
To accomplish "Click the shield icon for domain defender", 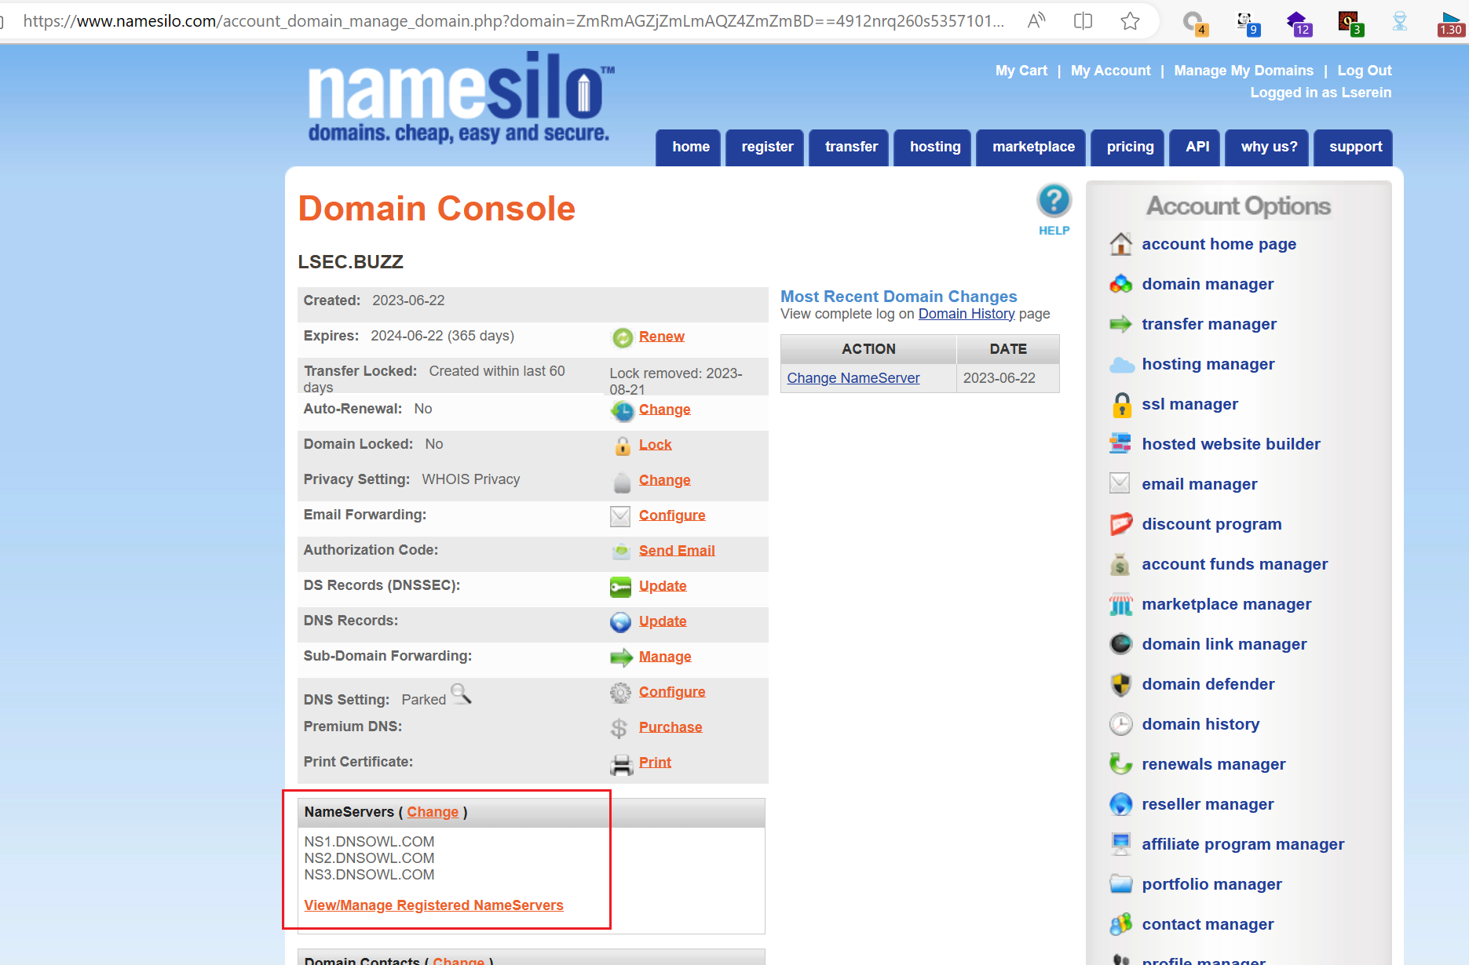I will click(1120, 685).
